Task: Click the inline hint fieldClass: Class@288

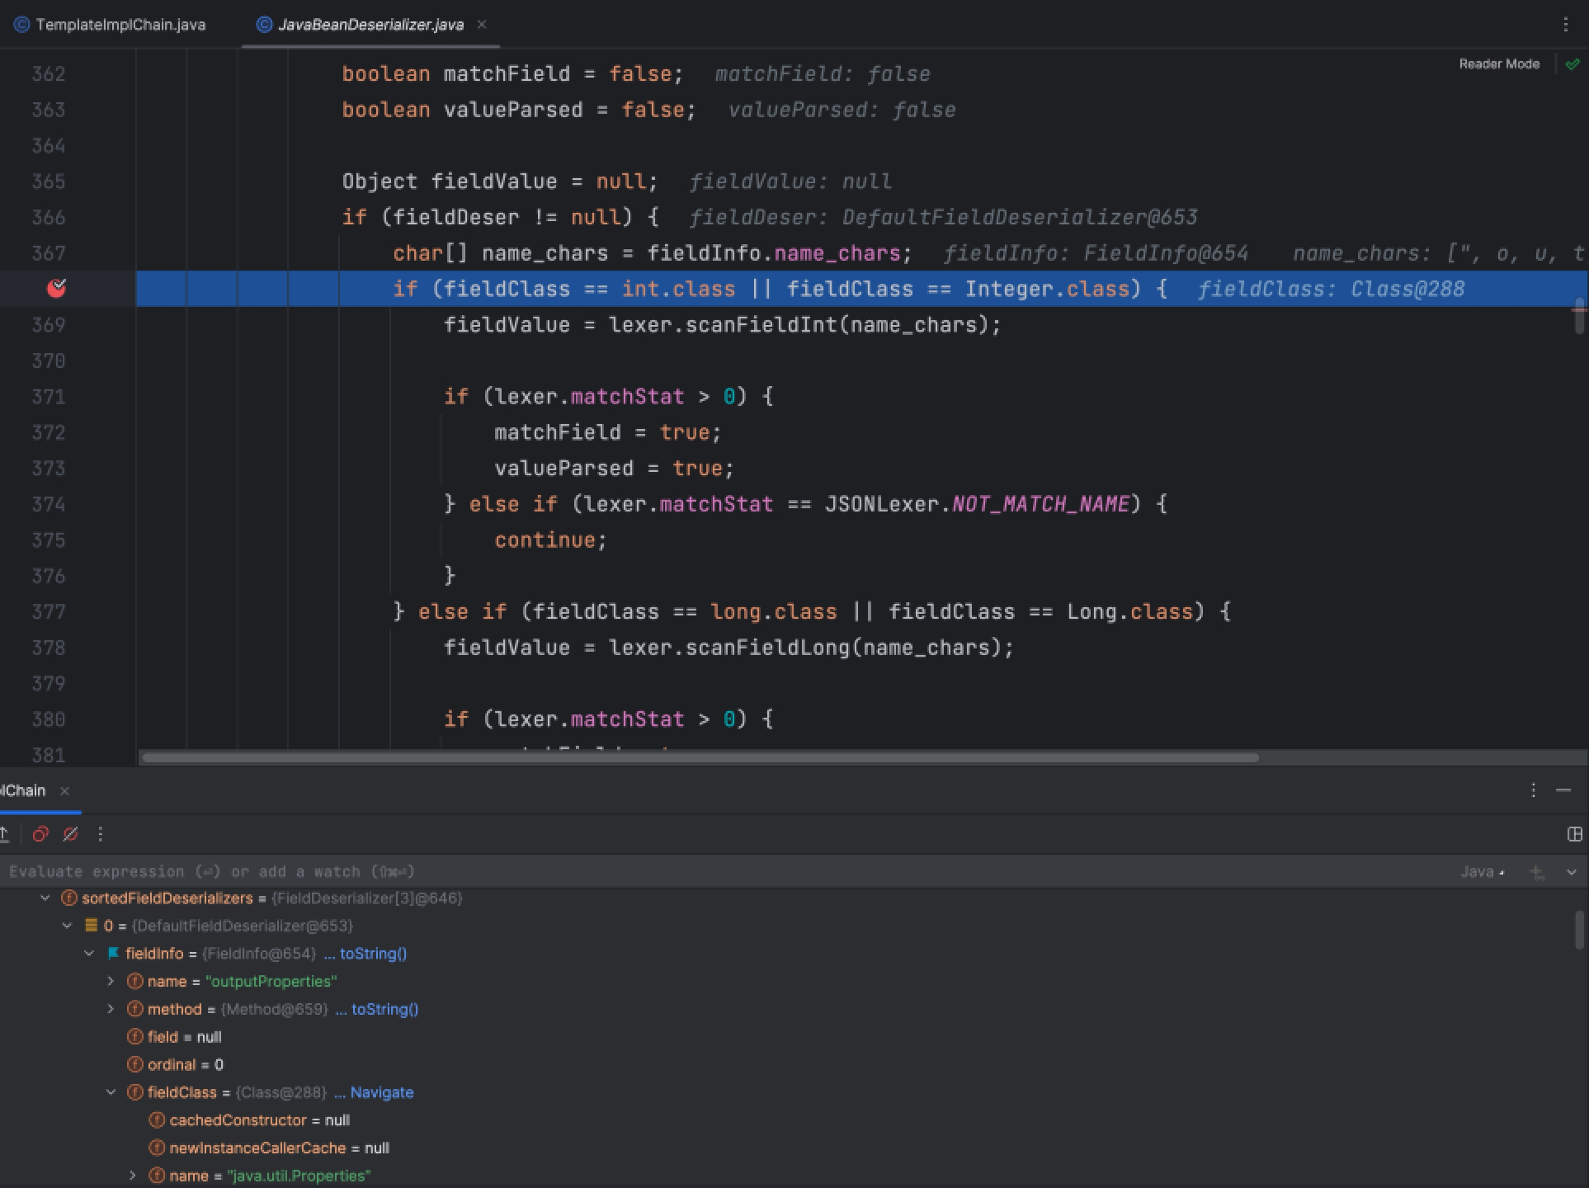Action: coord(1331,289)
